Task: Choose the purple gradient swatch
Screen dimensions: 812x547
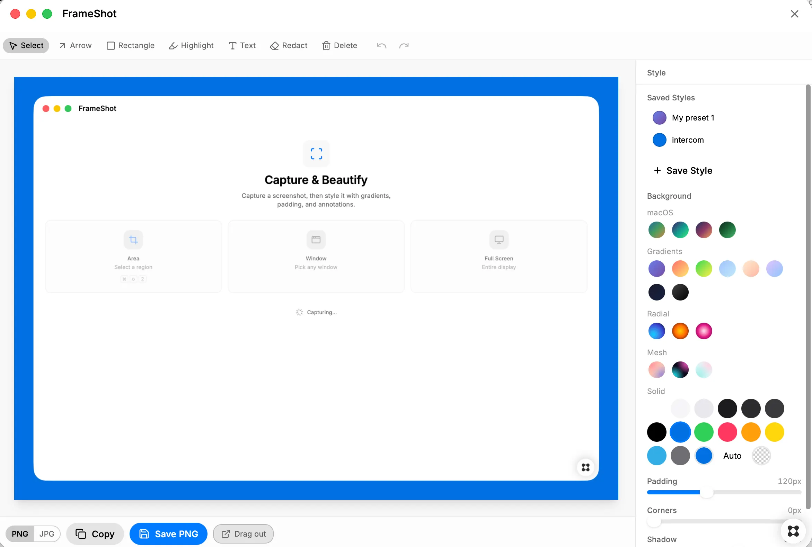Action: (657, 269)
